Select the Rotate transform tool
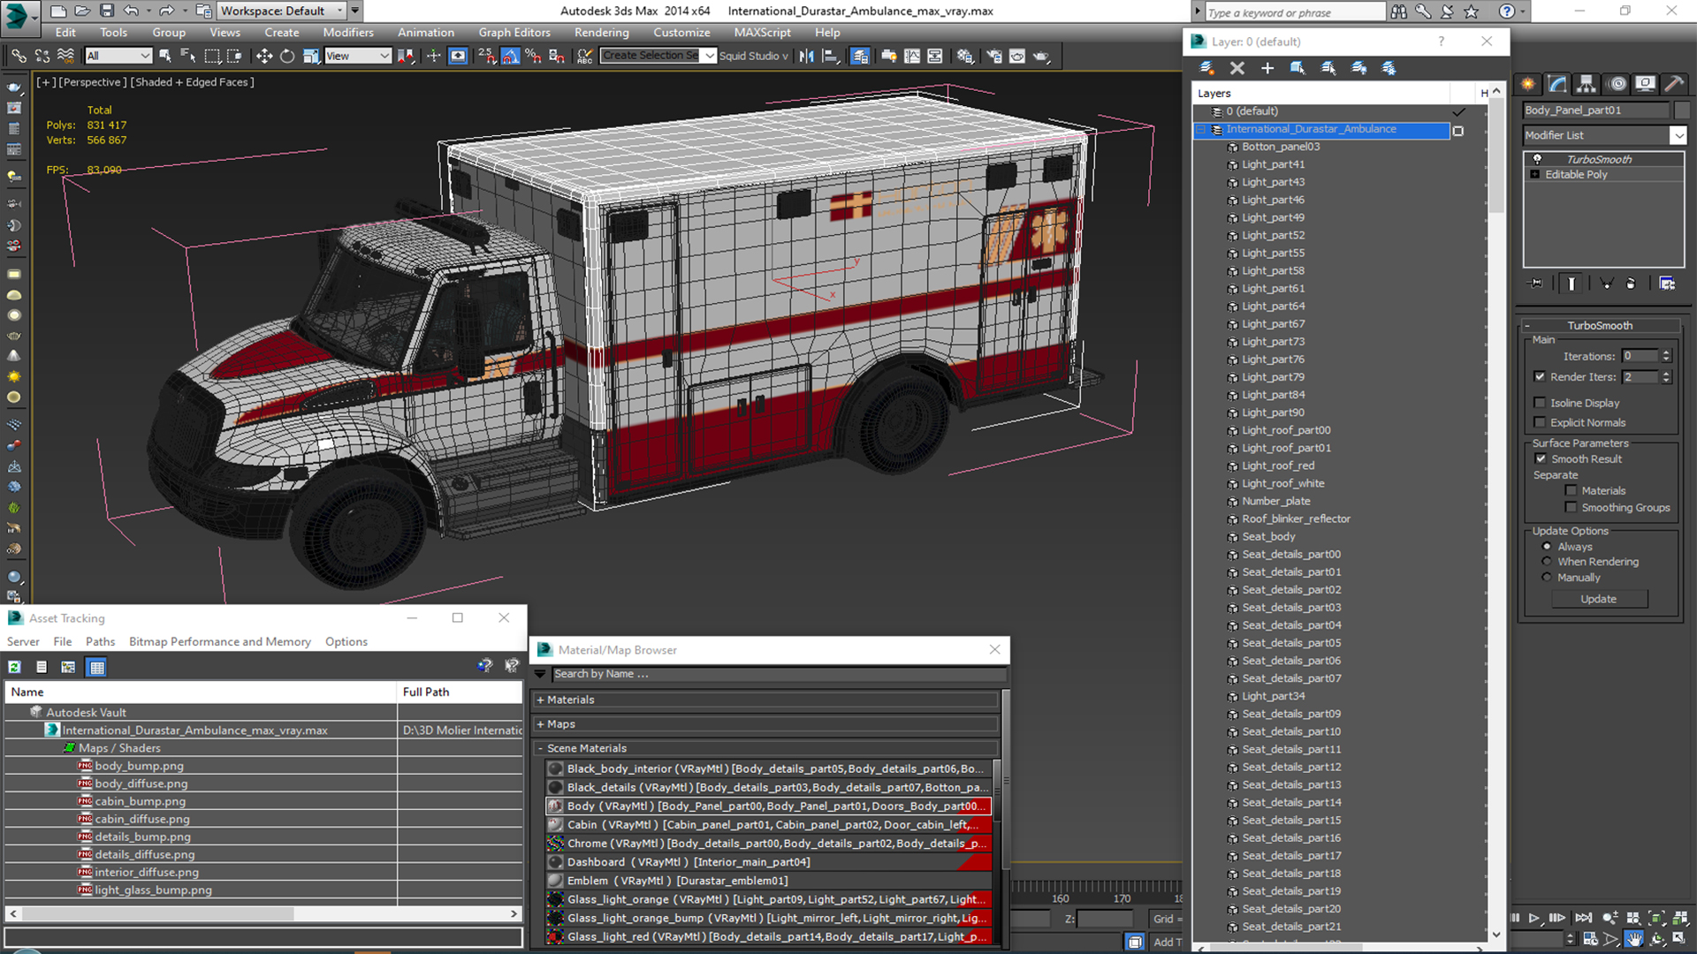The image size is (1697, 954). point(287,56)
